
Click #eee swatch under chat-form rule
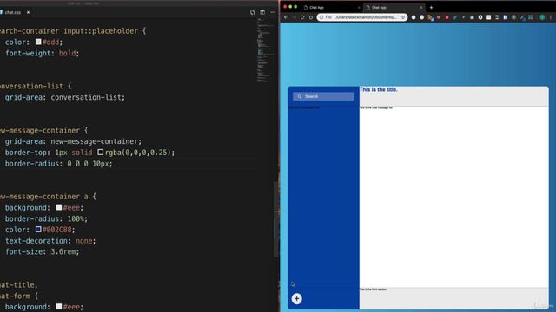[59, 306]
